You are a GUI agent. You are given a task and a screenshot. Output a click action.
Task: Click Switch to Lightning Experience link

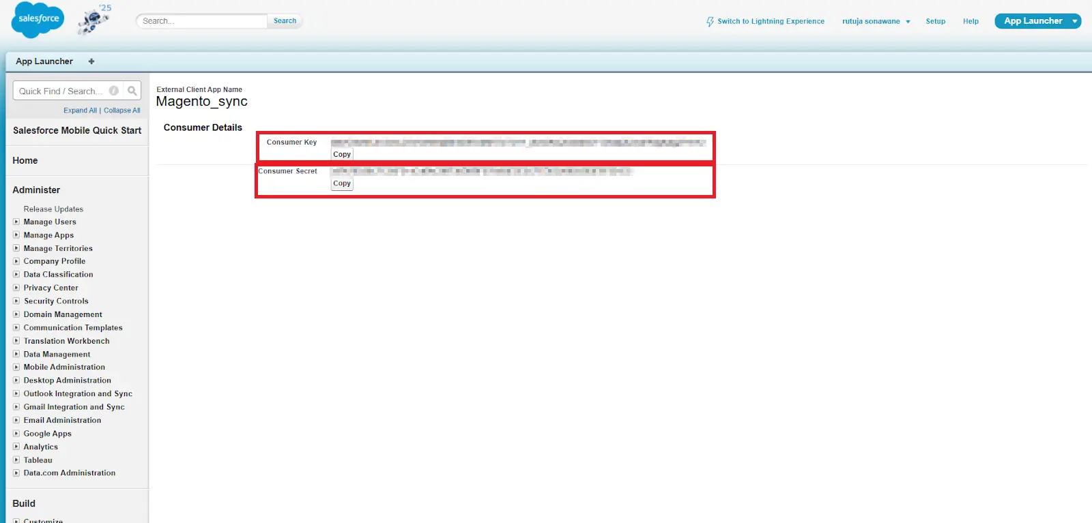click(x=771, y=21)
